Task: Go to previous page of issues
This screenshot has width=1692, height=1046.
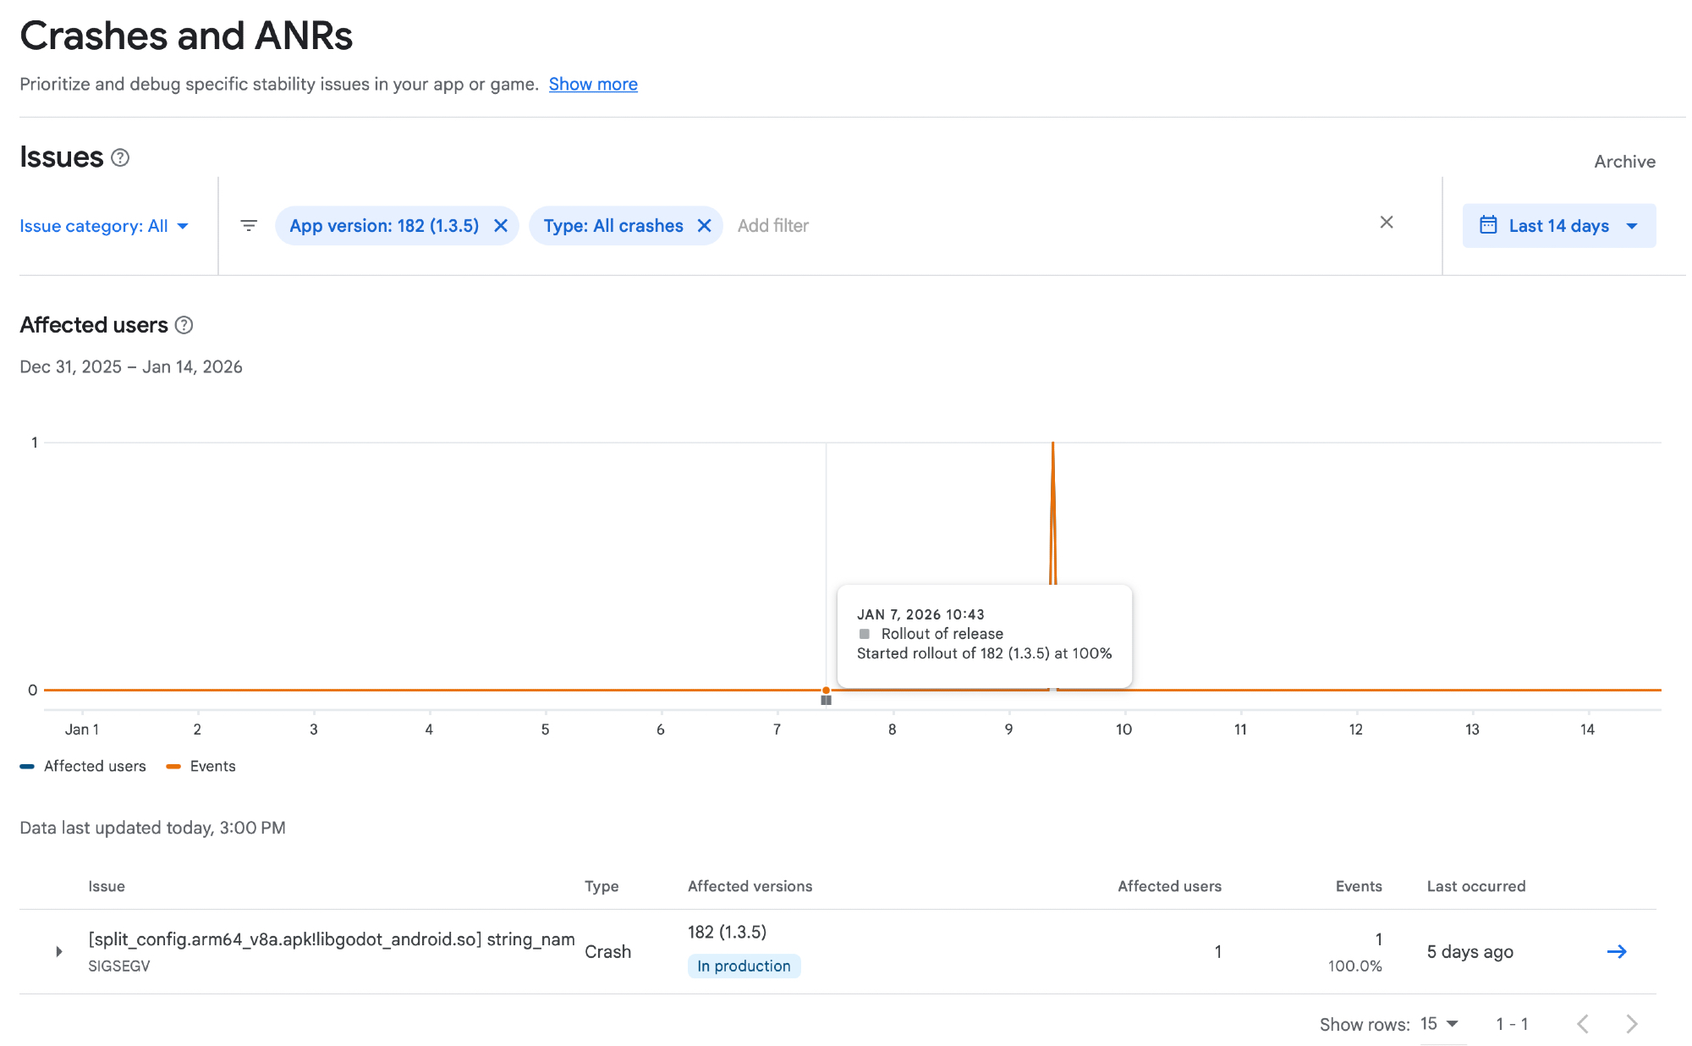Action: pos(1583,1024)
